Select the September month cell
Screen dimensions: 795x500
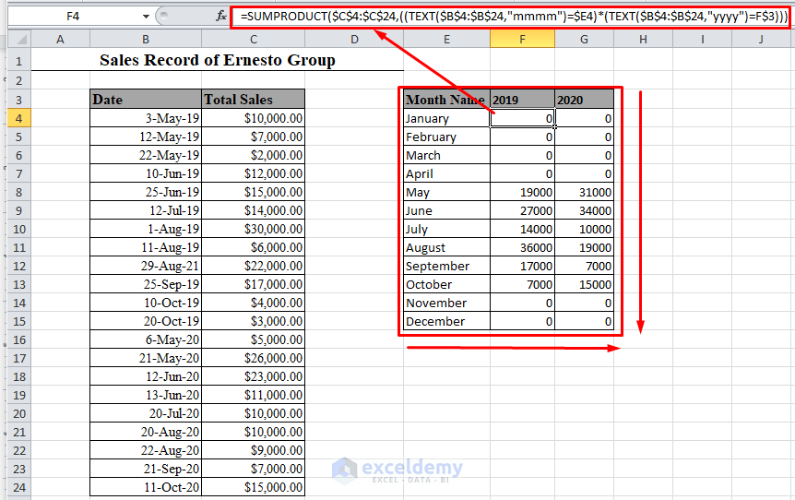[446, 267]
